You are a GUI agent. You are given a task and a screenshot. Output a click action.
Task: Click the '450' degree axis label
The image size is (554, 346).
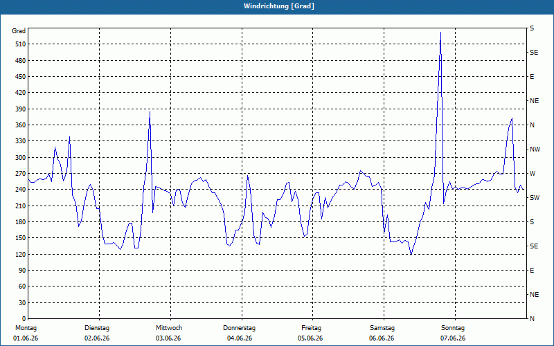coord(20,77)
